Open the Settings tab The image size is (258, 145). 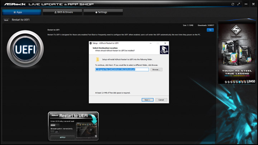(103, 12)
